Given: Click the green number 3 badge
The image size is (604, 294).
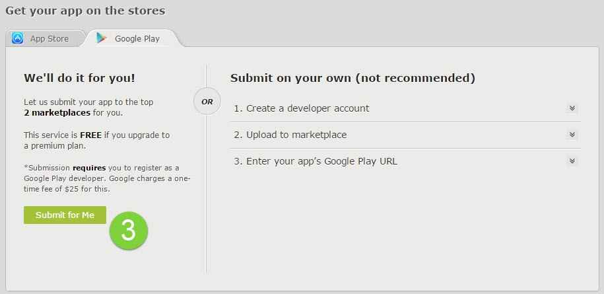Looking at the screenshot, I should pos(129,231).
